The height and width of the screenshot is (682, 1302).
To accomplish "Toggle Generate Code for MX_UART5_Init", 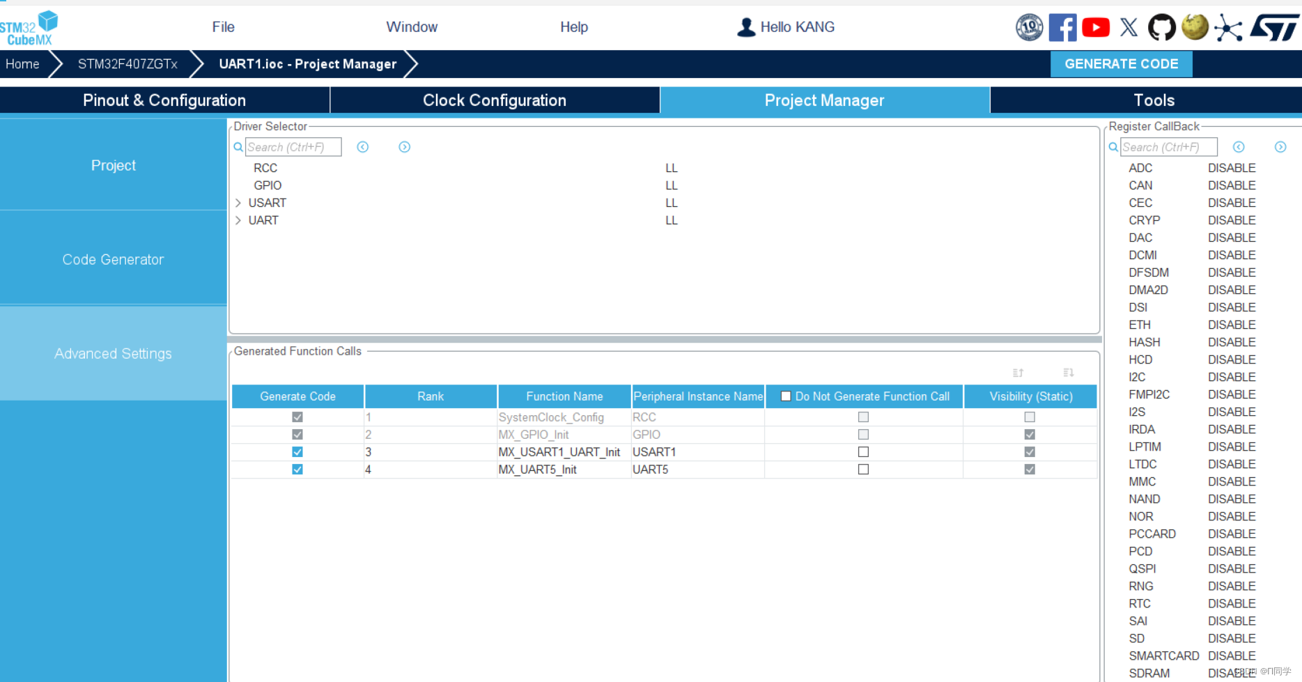I will click(297, 470).
